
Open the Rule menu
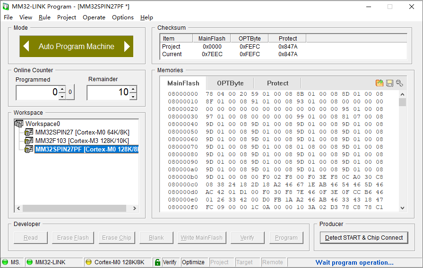point(44,17)
